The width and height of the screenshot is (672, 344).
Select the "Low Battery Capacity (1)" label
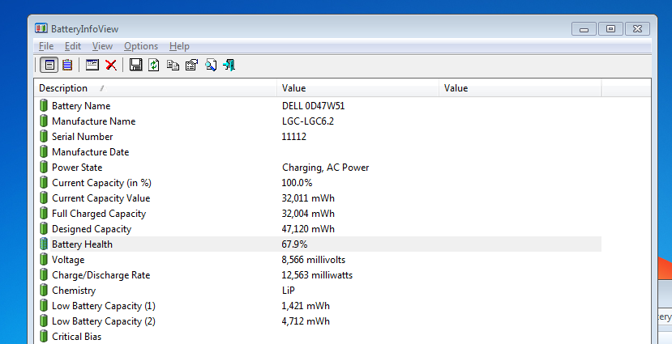pyautogui.click(x=104, y=306)
